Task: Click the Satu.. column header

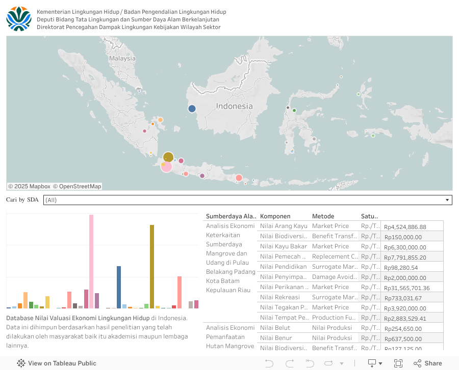Action: (369, 216)
